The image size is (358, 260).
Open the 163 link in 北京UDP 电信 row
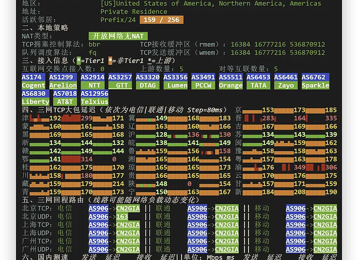pos(122,216)
